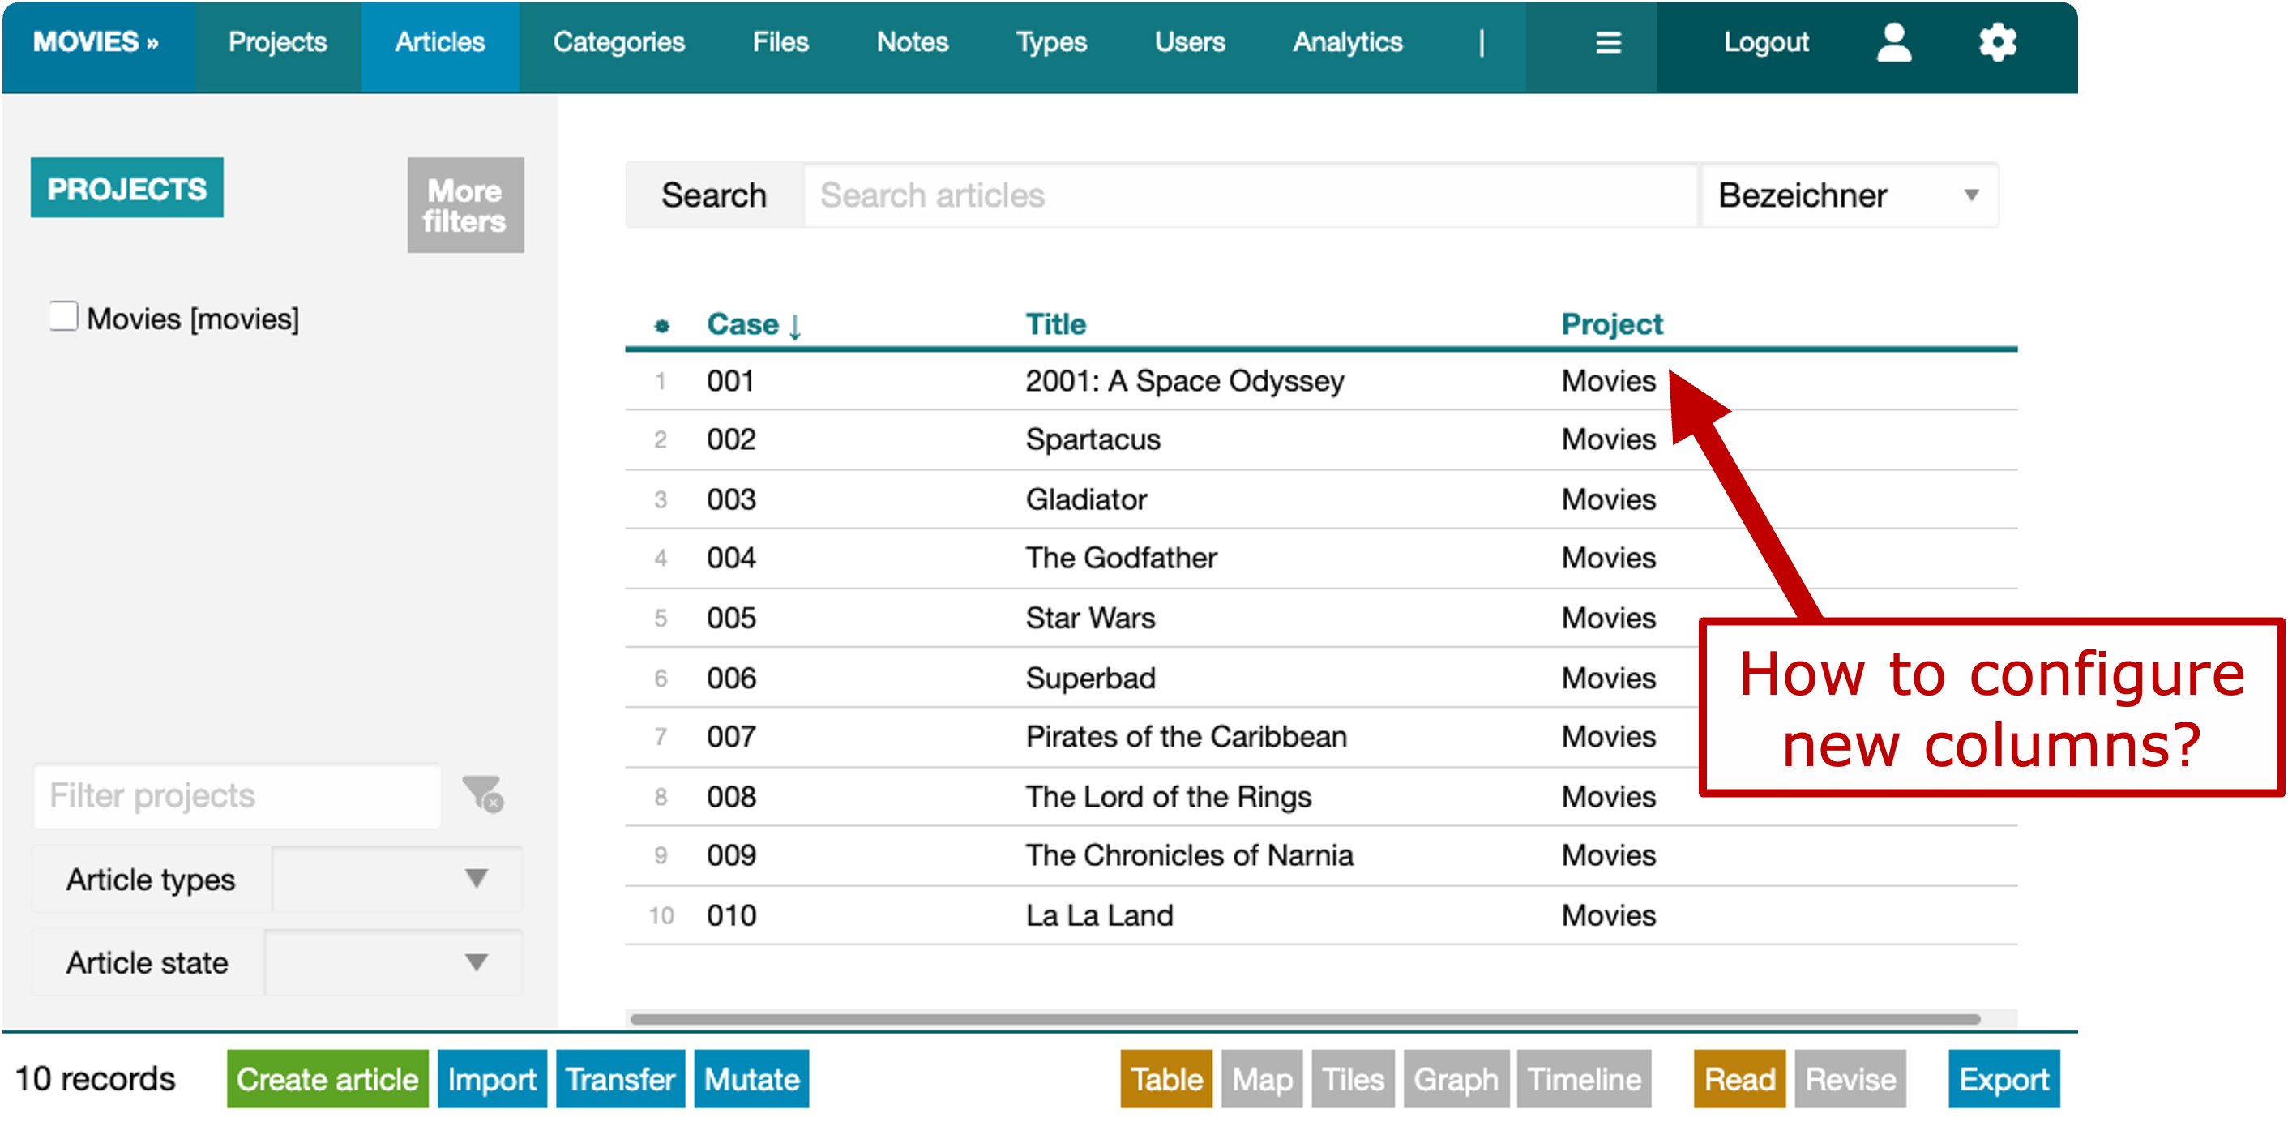
Task: Open 'The Lord of the Rings' row
Action: point(1321,796)
